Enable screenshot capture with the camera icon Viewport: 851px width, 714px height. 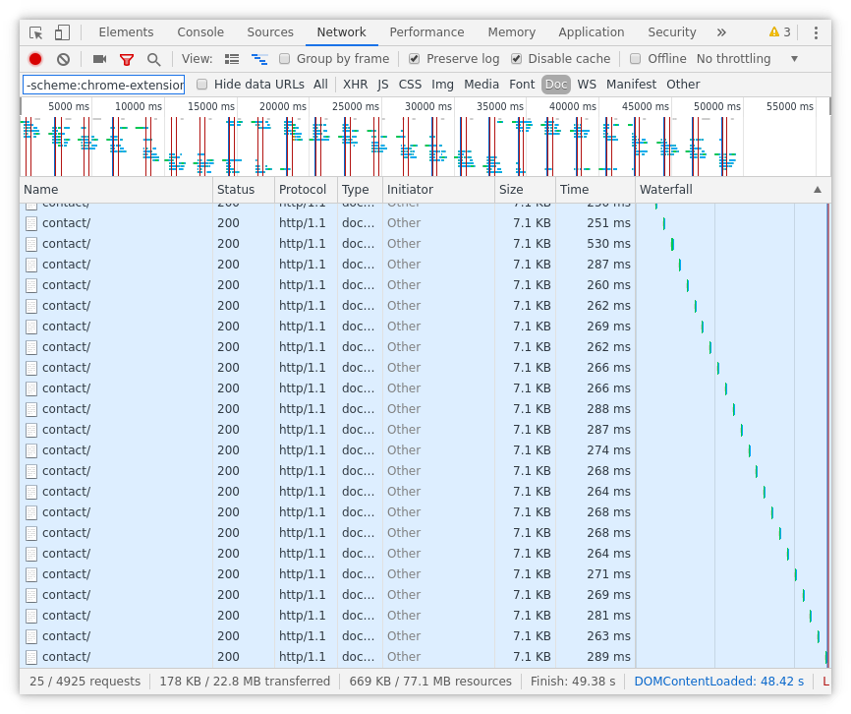point(98,58)
